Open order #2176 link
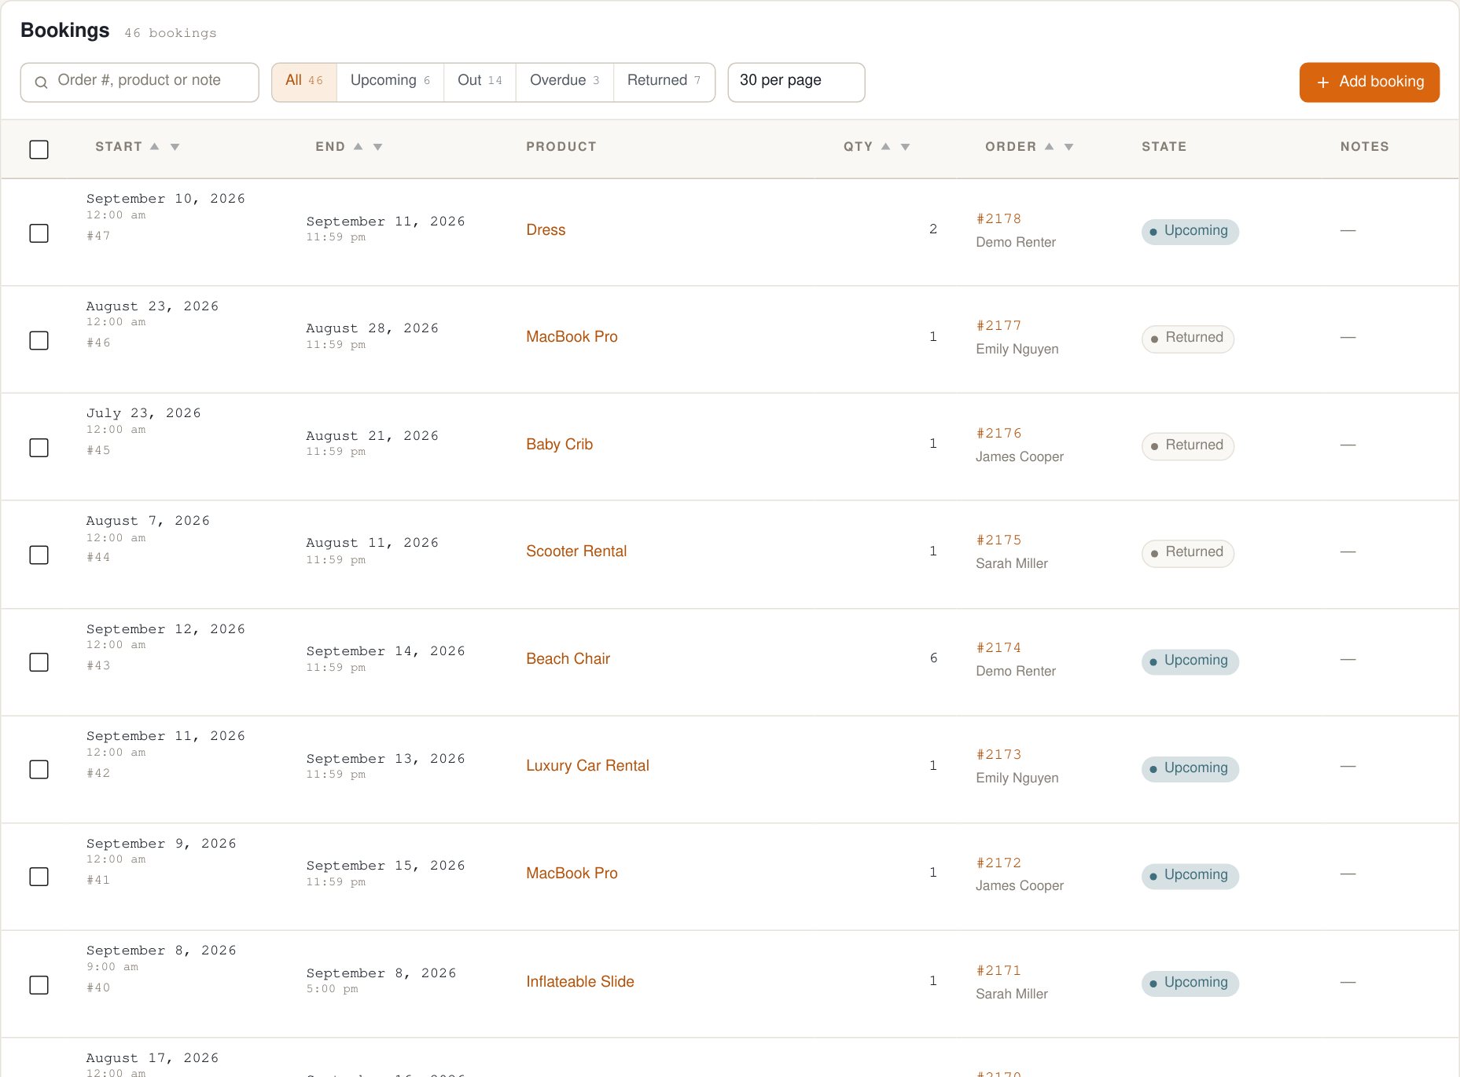The height and width of the screenshot is (1077, 1460). (x=998, y=434)
